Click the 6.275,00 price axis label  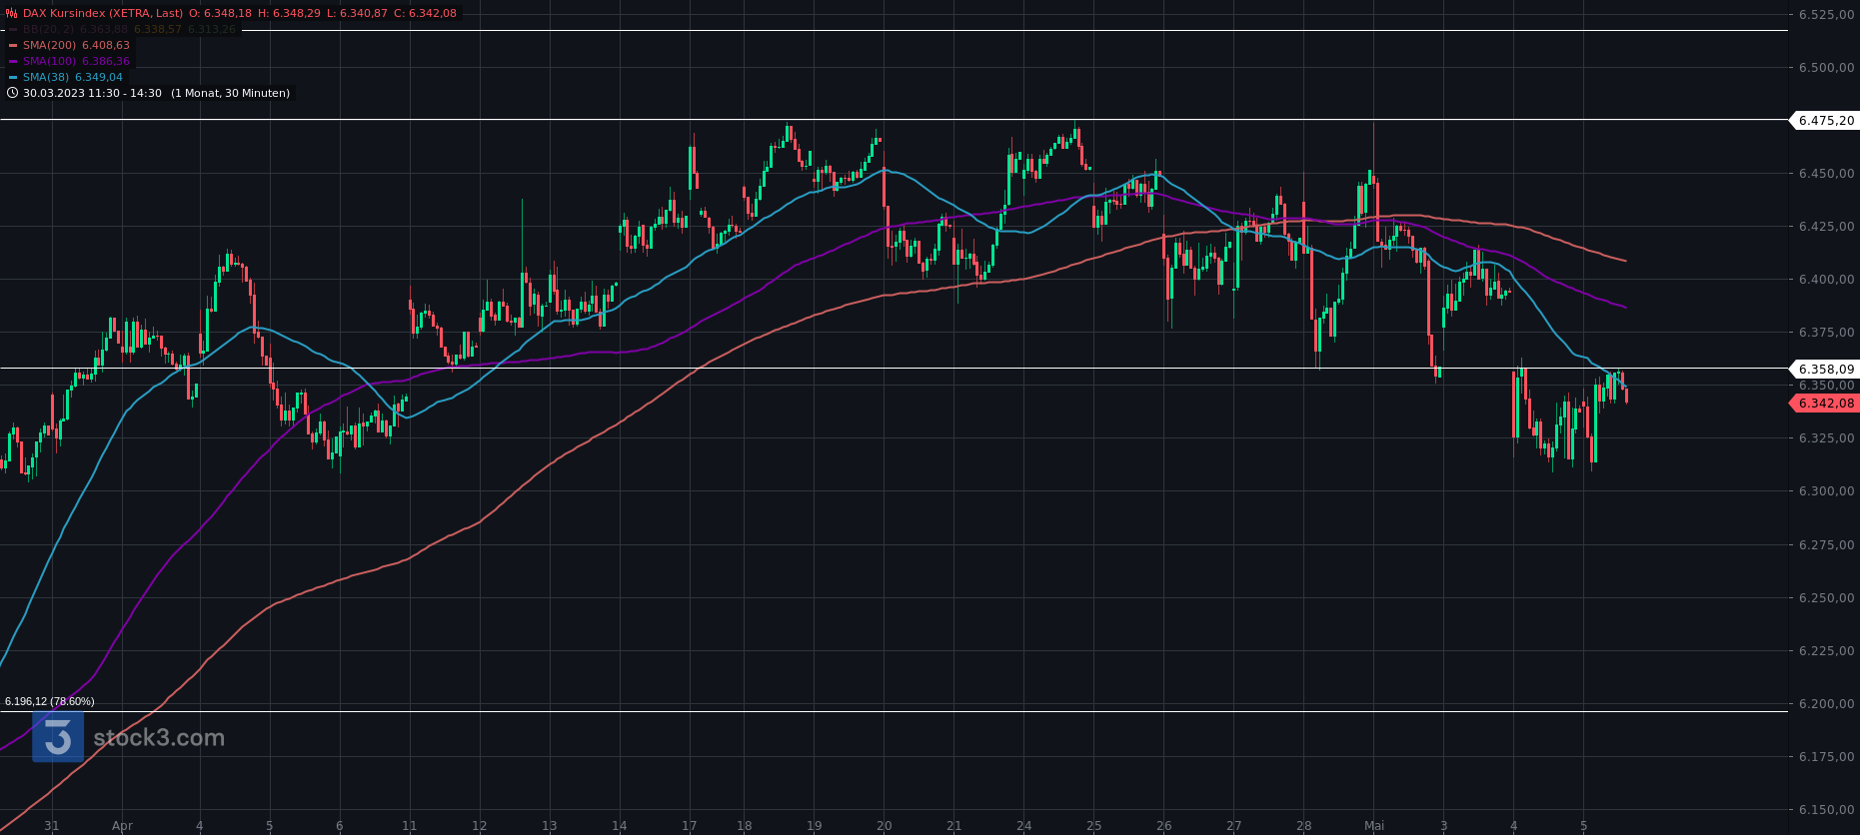click(1826, 544)
